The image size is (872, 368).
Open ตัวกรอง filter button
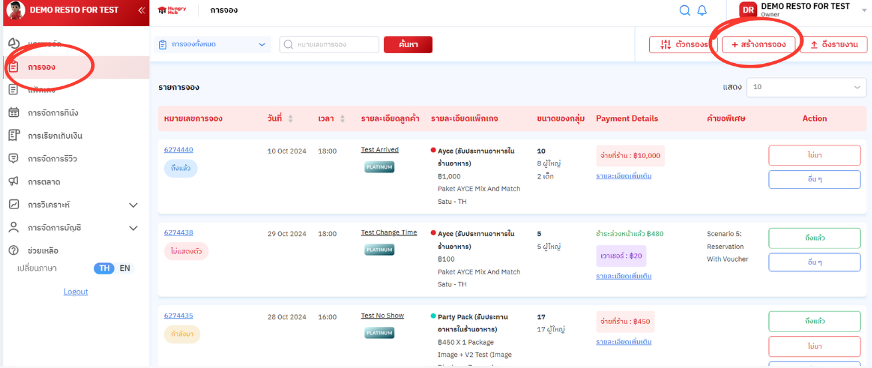click(x=684, y=45)
